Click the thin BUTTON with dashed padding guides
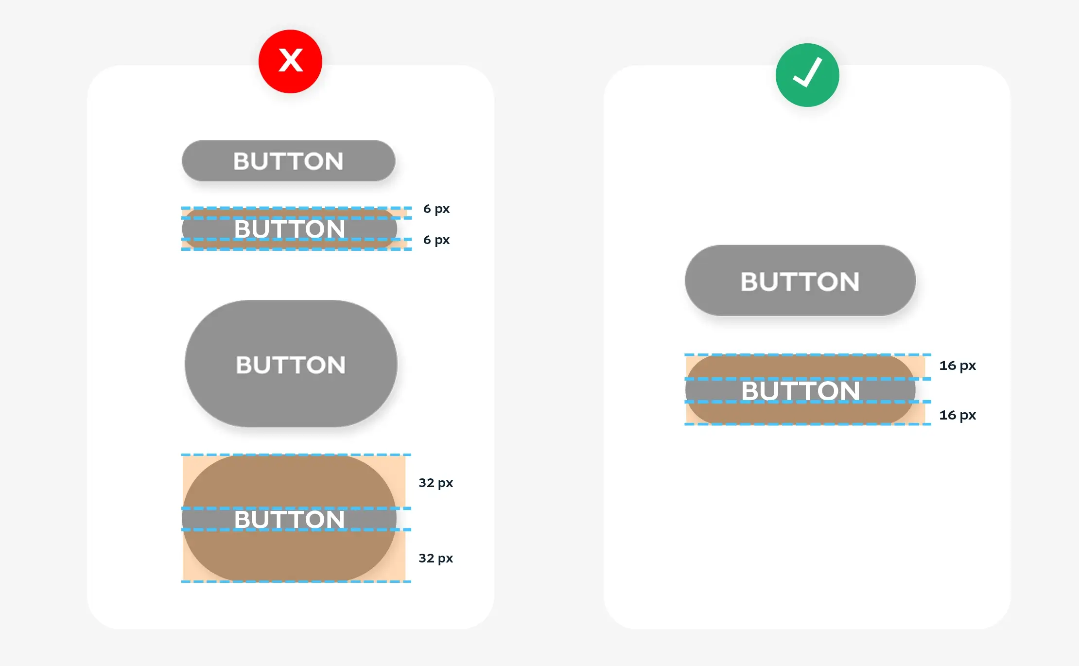 point(290,229)
